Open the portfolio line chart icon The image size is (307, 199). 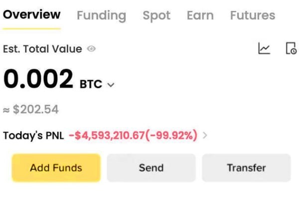[x=264, y=48]
